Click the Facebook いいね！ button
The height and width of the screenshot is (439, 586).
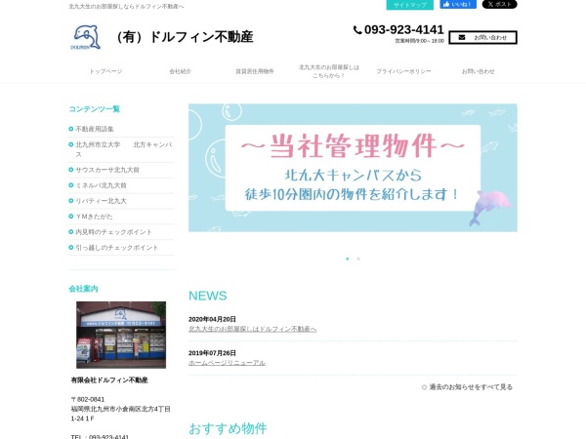[x=458, y=5]
